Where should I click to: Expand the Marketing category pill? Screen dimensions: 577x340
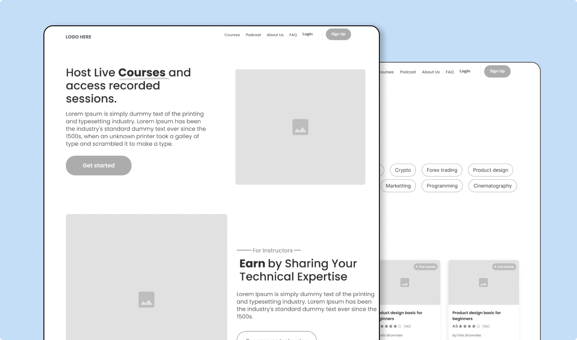point(398,186)
